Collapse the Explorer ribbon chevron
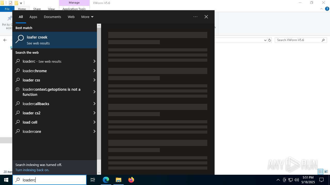Screen dimensions: 330x185 [x=321, y=9]
